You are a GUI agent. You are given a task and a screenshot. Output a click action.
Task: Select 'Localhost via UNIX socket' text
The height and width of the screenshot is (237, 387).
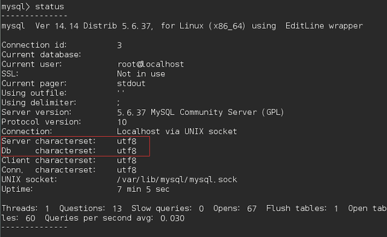click(177, 132)
